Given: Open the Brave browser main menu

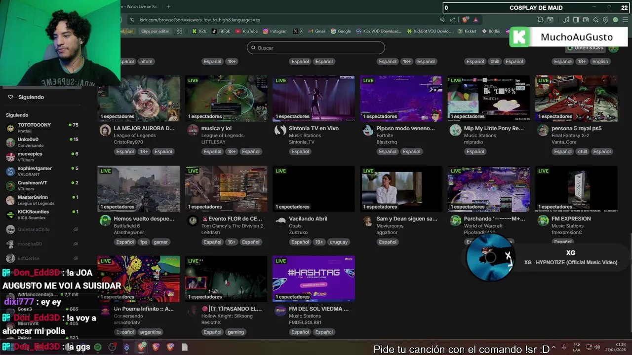Looking at the screenshot, I should click(625, 20).
